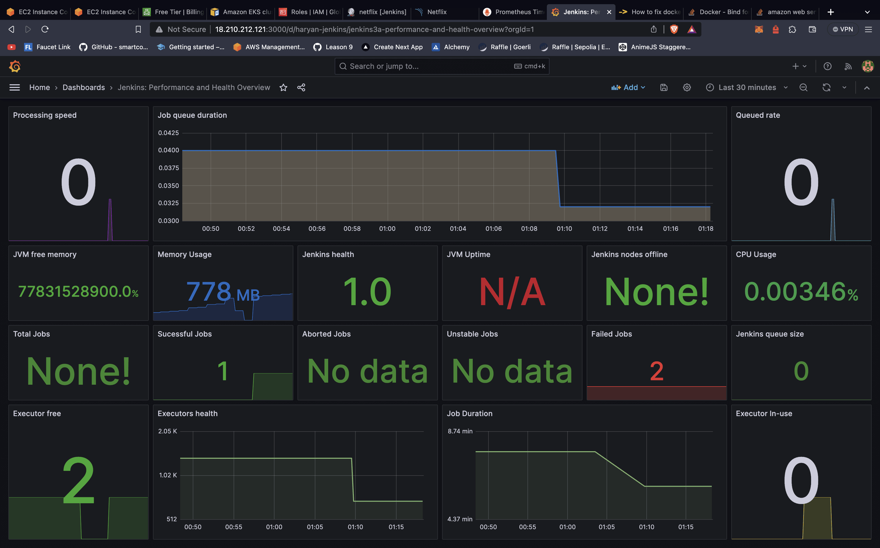
Task: Click the Search or jump to field
Action: coord(442,66)
